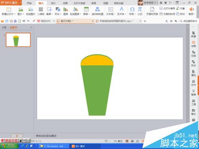Click the Screenshot (截屏) icon
The height and width of the screenshot is (149, 199).
[x=49, y=10]
